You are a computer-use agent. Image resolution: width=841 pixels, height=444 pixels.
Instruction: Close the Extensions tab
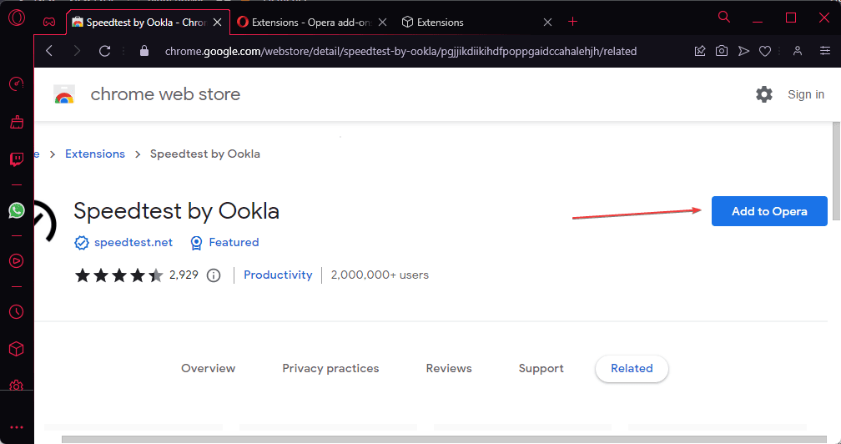click(547, 23)
